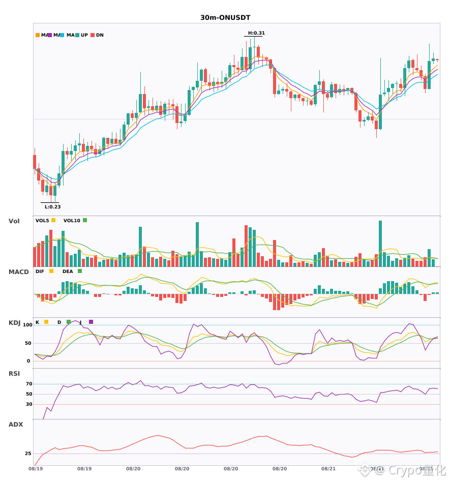Click the L:0.23 low price label

53,207
